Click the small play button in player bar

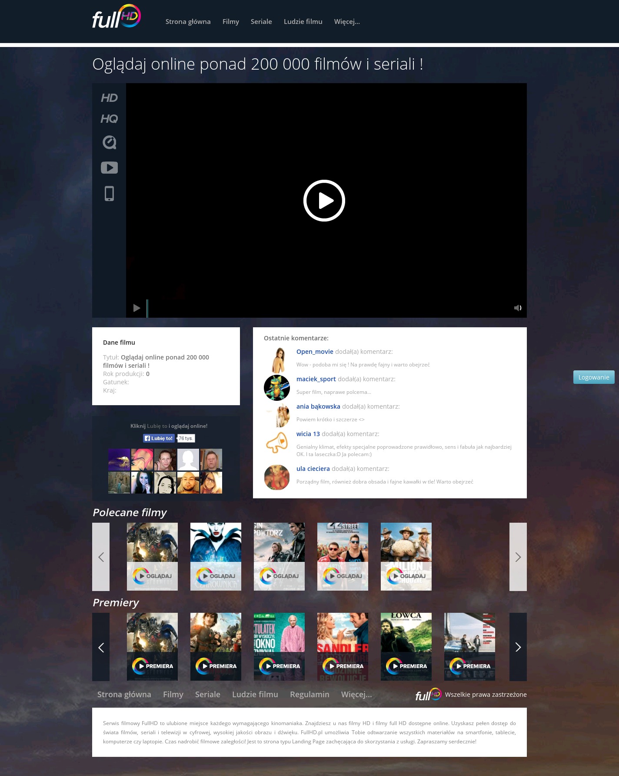(136, 308)
